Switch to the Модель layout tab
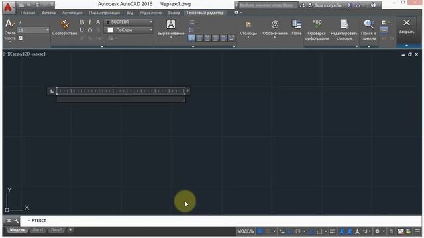The image size is (424, 238). (17, 230)
